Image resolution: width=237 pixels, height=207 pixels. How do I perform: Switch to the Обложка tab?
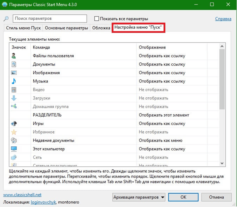pyautogui.click(x=101, y=28)
